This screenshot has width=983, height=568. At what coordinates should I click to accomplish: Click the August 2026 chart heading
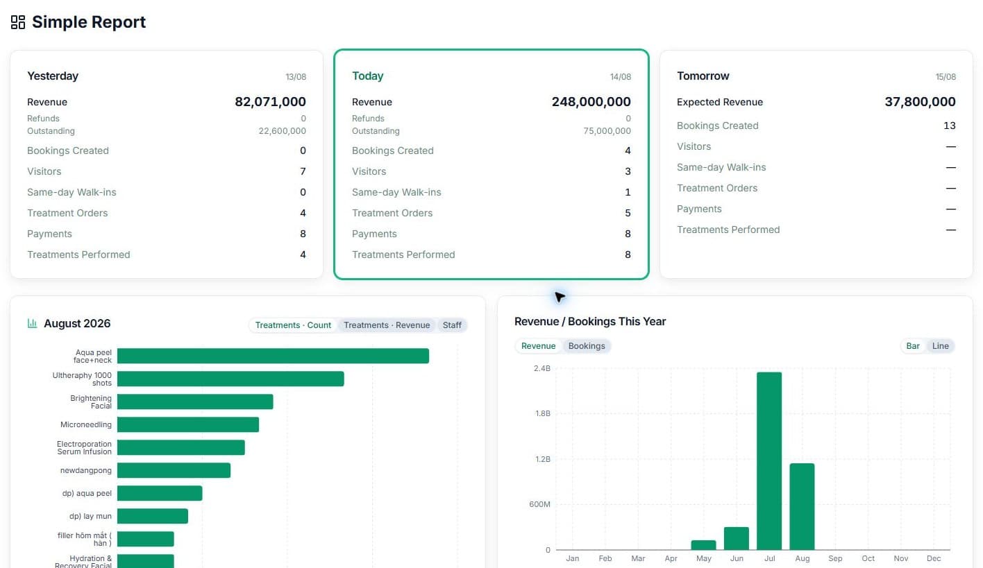click(77, 323)
